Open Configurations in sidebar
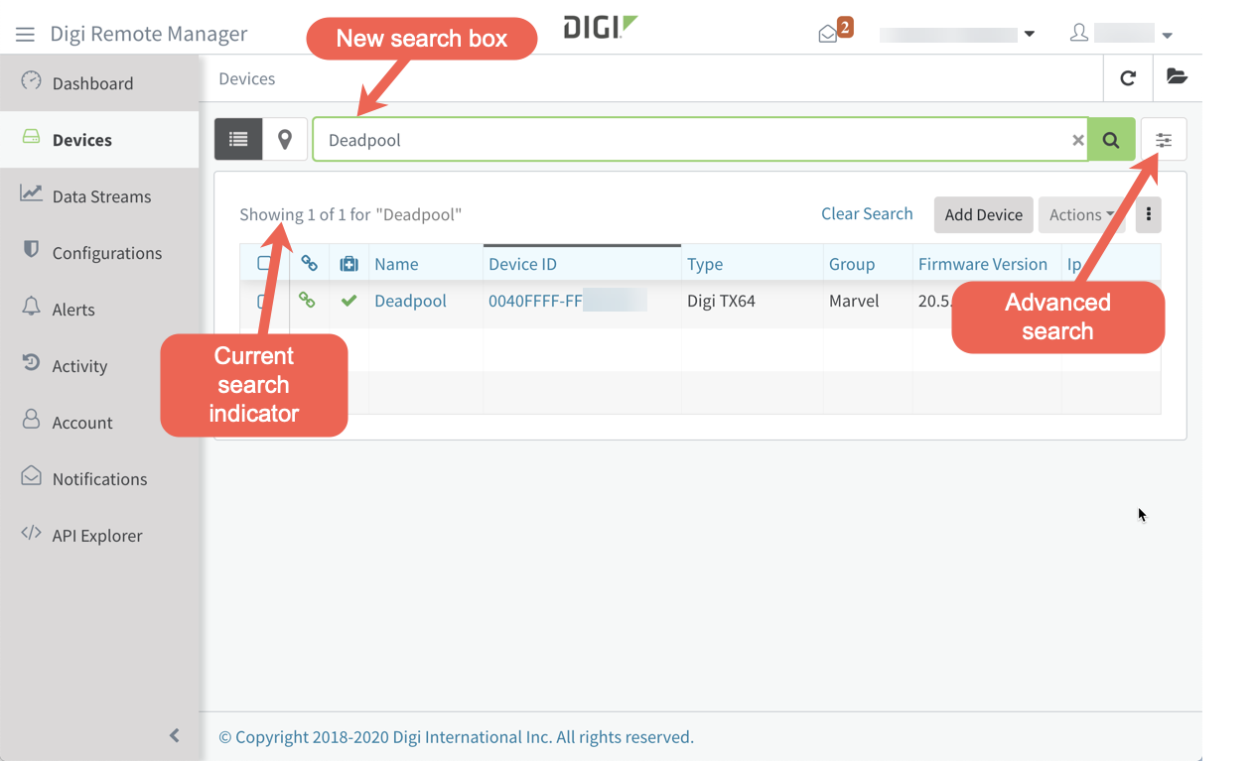Viewport: 1256px width, 761px height. coord(99,253)
